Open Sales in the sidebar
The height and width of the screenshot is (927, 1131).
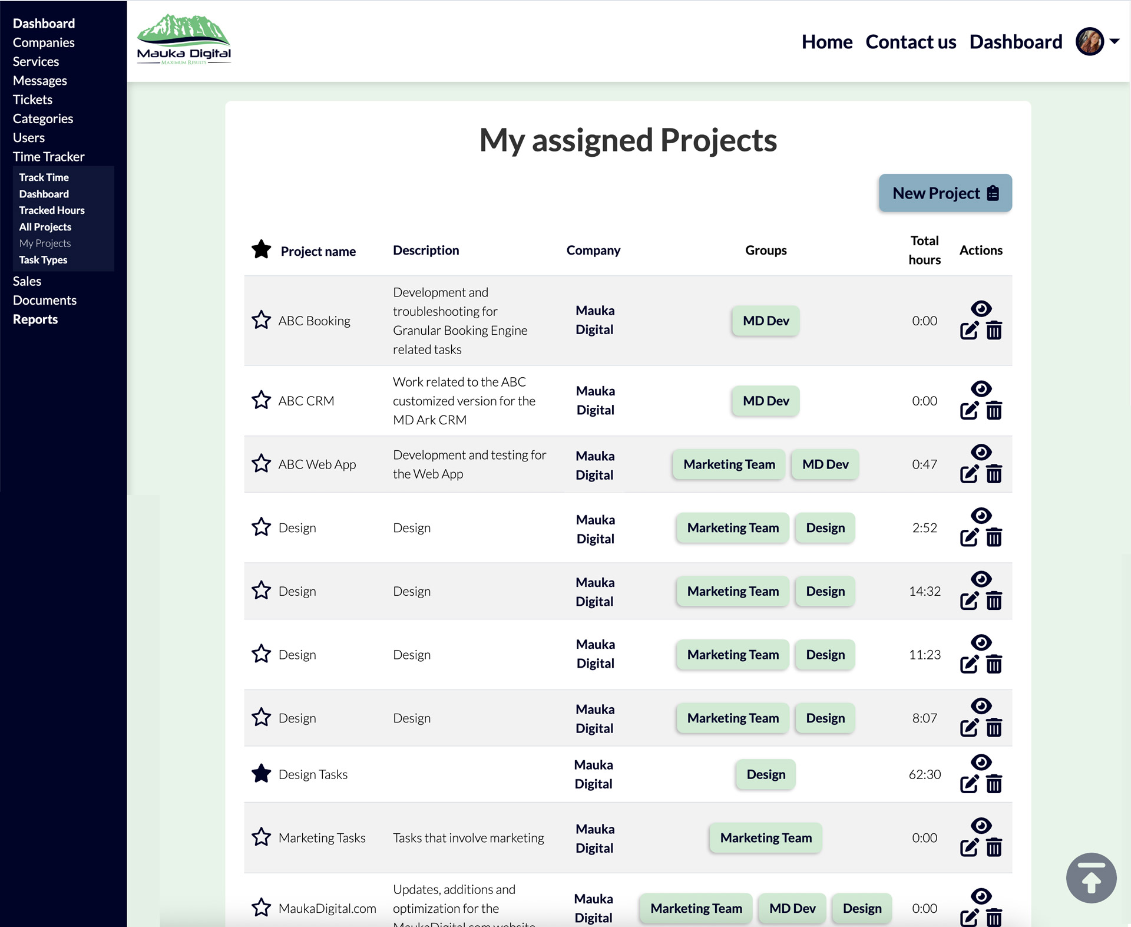27,281
